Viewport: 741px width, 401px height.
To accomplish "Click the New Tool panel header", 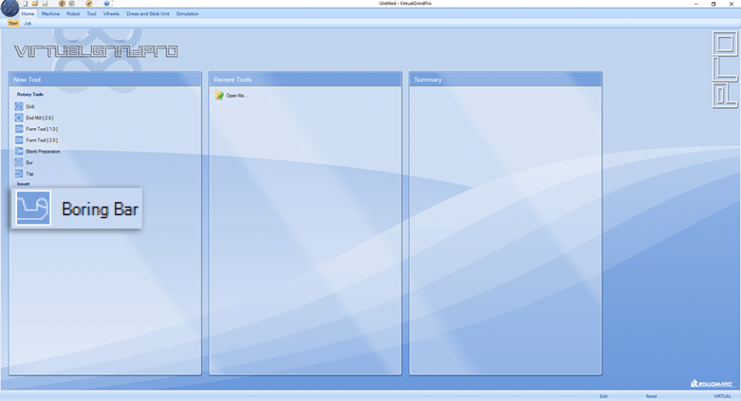I will [105, 79].
